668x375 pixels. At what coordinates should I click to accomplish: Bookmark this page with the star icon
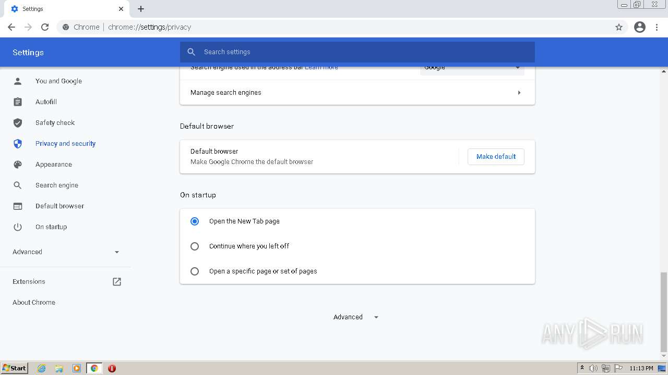pyautogui.click(x=619, y=27)
